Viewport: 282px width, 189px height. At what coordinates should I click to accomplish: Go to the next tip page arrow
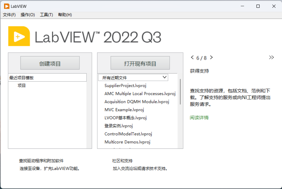(211, 57)
